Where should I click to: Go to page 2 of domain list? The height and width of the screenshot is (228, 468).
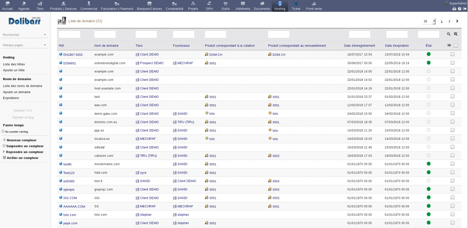coord(449,21)
